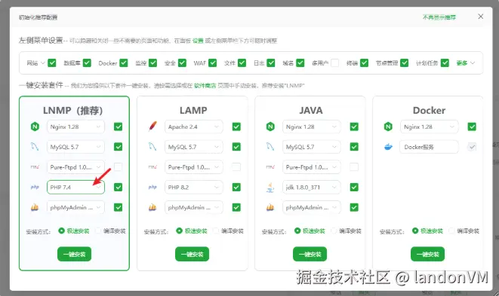Viewport: 499px width, 296px height.
Task: Toggle the 文件 menu checkbox
Action: (x=242, y=63)
